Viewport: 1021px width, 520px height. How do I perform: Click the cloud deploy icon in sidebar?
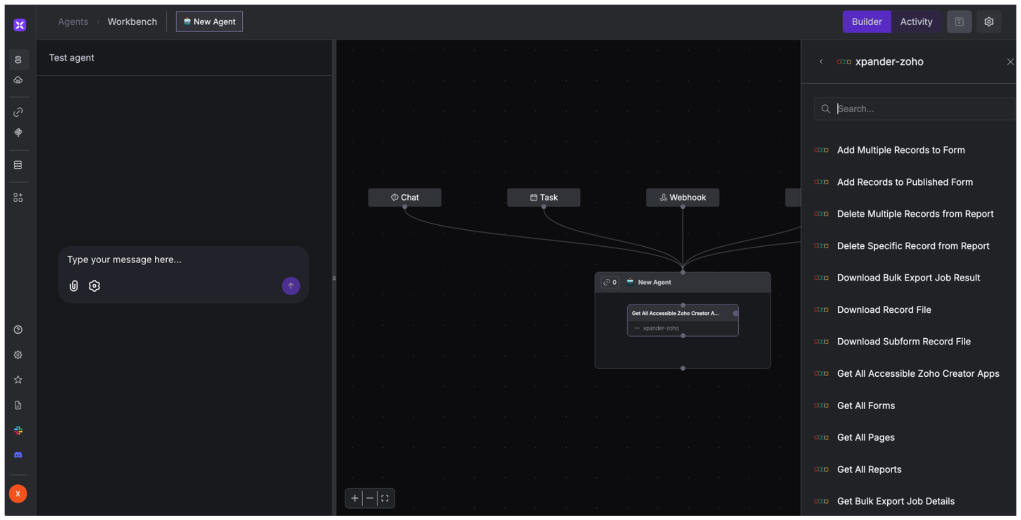click(18, 81)
